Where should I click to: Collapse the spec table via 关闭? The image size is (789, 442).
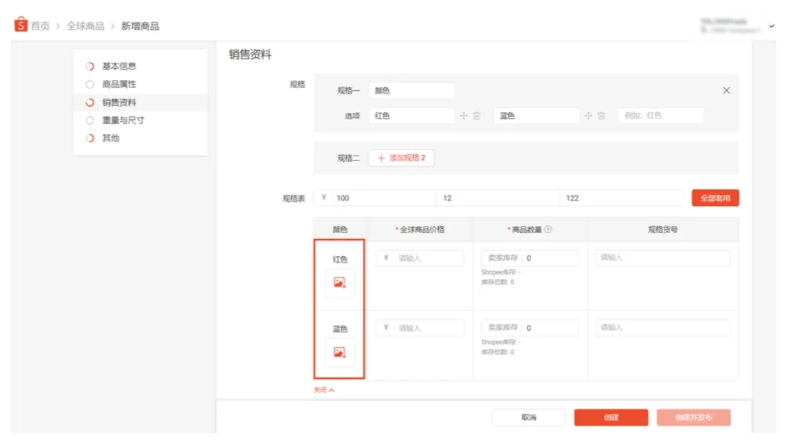click(x=321, y=389)
